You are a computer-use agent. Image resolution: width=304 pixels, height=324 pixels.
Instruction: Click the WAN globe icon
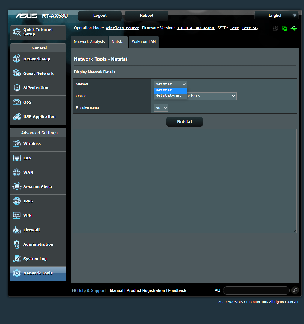pos(17,172)
